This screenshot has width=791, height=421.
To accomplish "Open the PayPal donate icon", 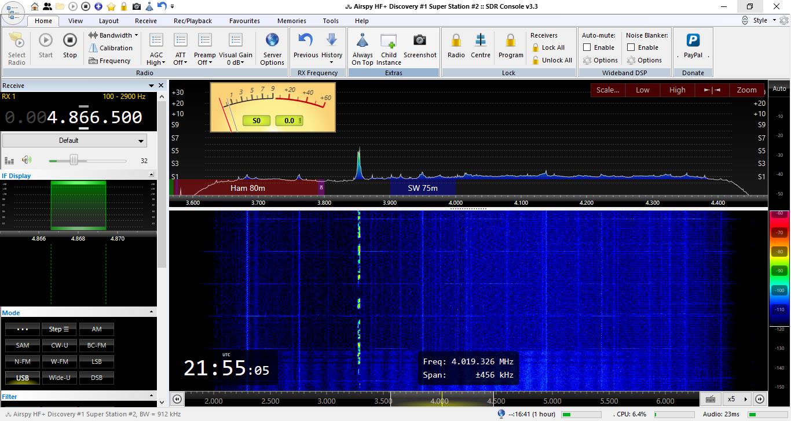I will 693,41.
